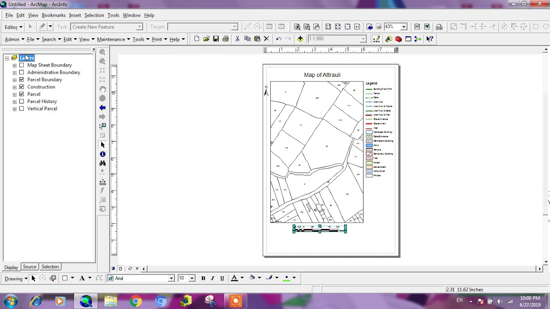The height and width of the screenshot is (309, 550).
Task: Click the Open folder icon
Action: pyautogui.click(x=206, y=39)
